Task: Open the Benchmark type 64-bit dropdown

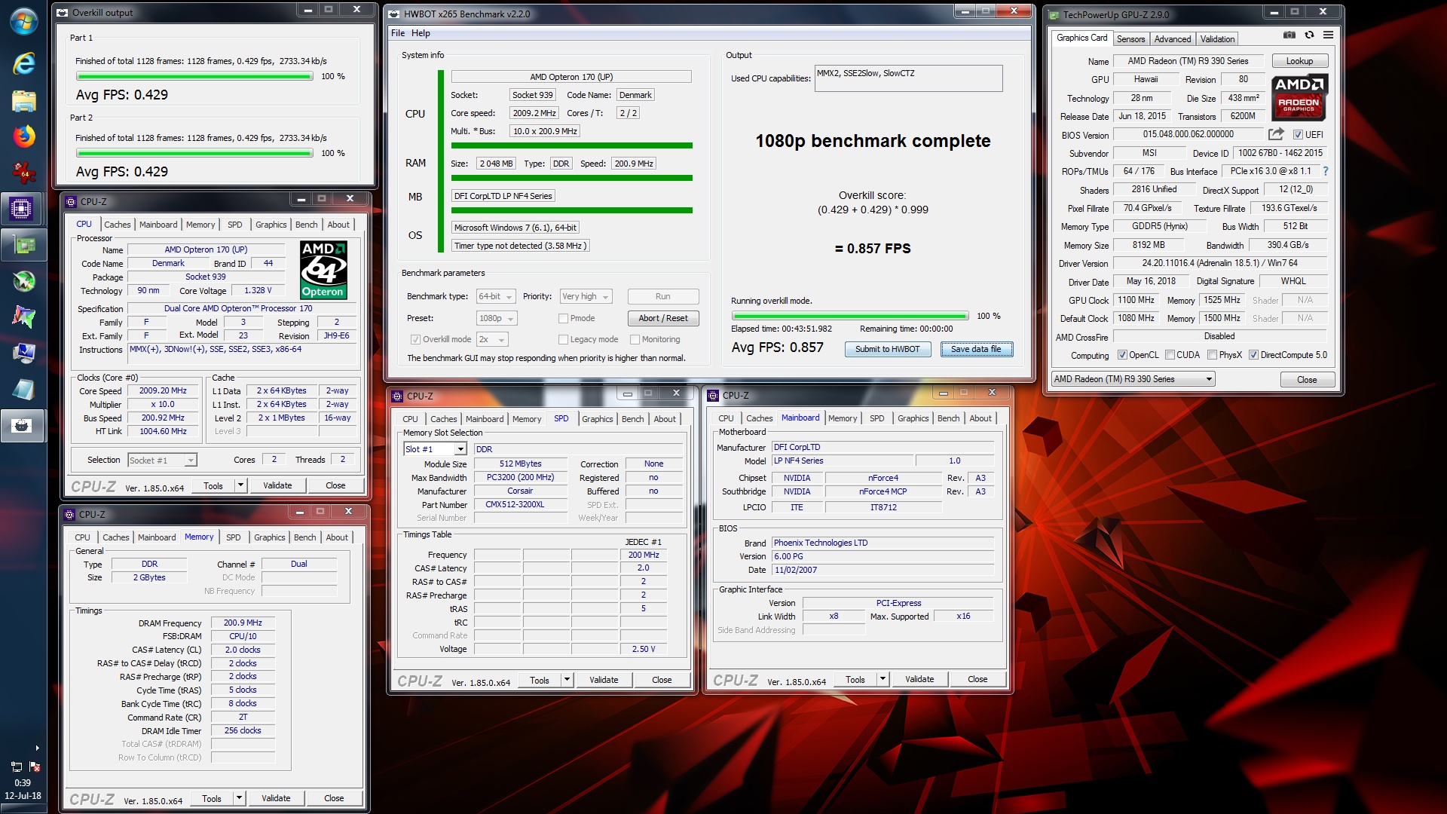Action: point(496,296)
